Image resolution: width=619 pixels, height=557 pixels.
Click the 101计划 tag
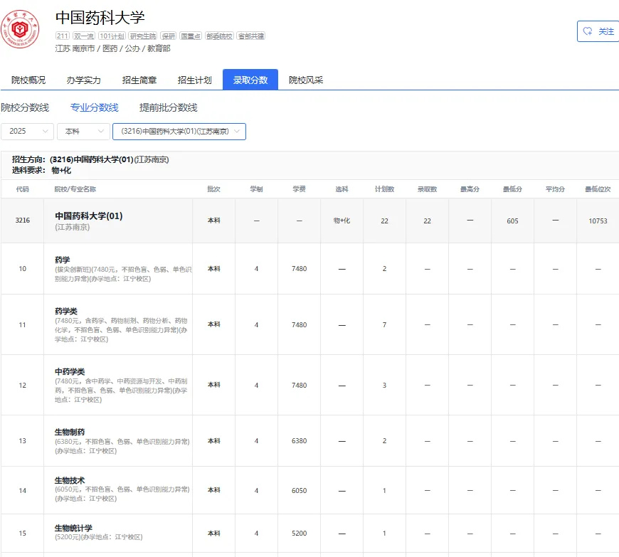(112, 36)
